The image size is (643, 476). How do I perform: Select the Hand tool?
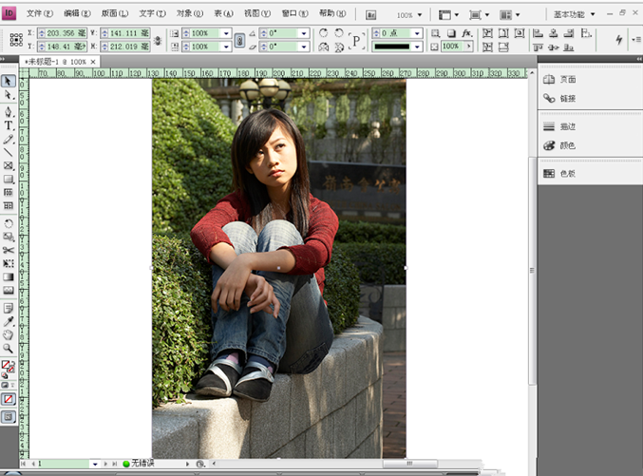tap(9, 334)
